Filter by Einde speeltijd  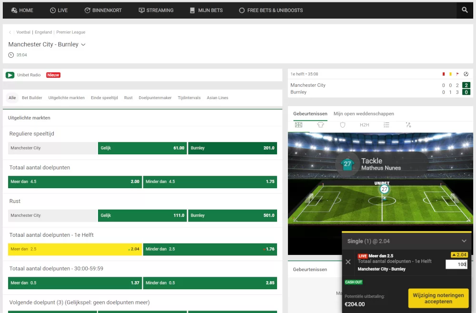pos(104,98)
